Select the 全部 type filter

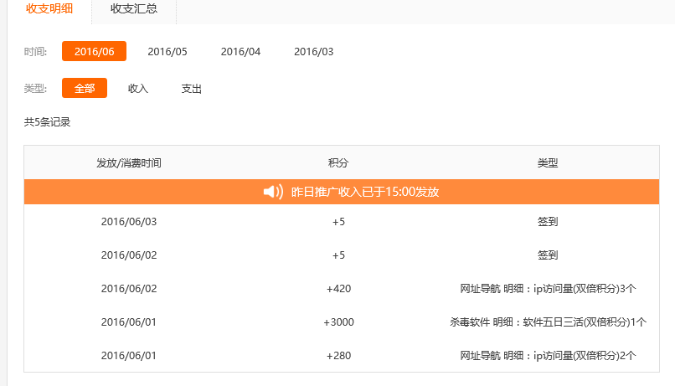click(x=85, y=89)
